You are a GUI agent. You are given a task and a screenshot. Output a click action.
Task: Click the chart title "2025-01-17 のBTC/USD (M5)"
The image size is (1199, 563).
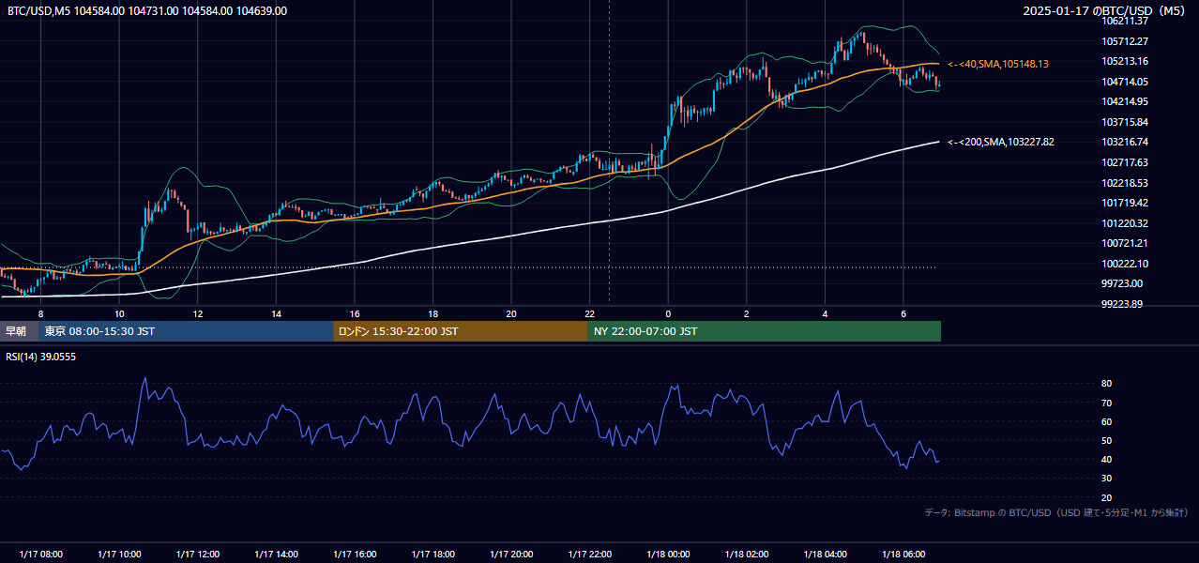[1104, 11]
